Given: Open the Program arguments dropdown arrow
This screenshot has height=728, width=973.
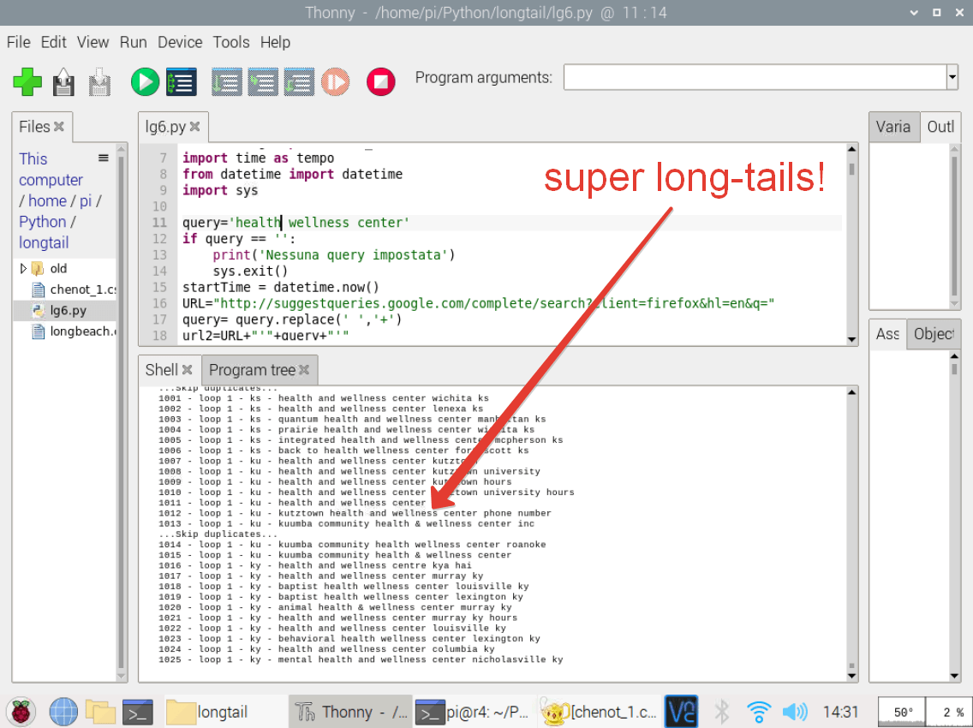Looking at the screenshot, I should point(952,78).
